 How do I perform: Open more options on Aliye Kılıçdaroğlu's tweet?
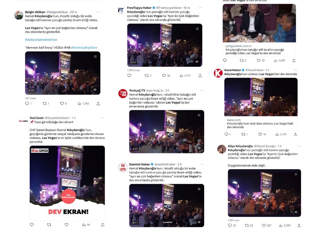(x=299, y=146)
